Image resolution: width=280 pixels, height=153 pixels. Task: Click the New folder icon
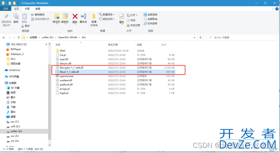tap(94, 16)
